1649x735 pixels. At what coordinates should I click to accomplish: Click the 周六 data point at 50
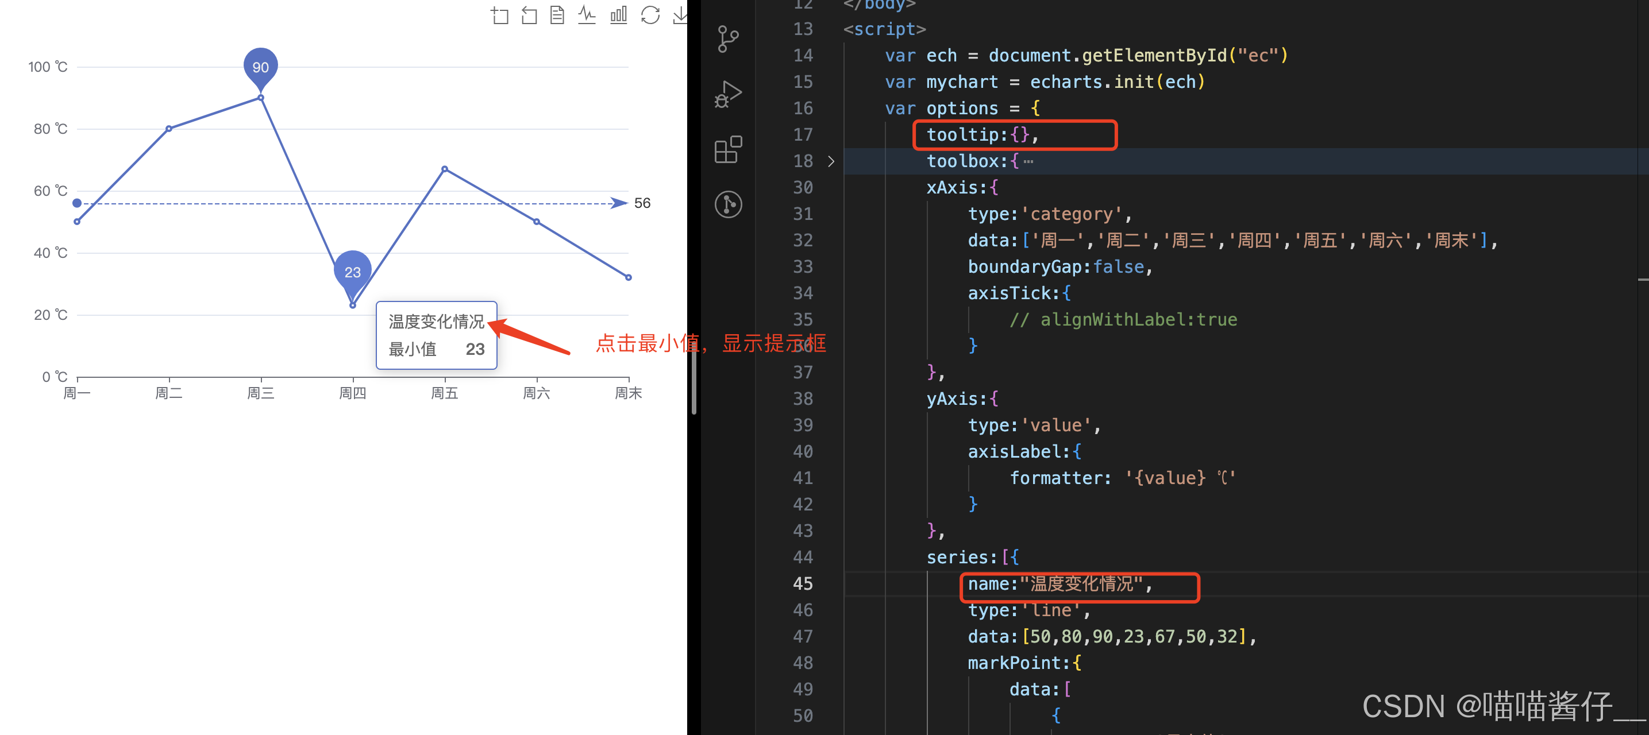click(x=537, y=222)
